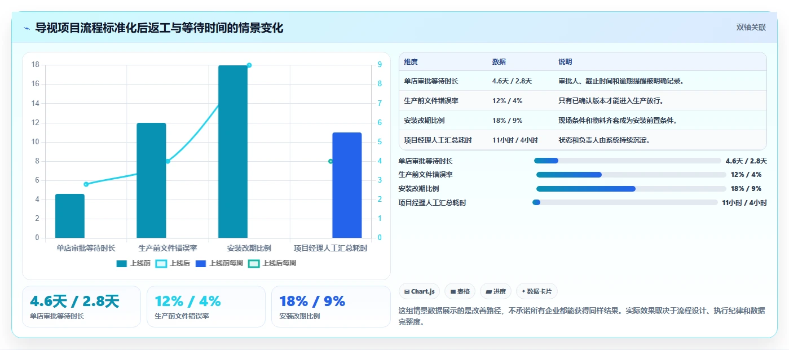
Task: Click the 说明 table column header
Action: (565, 62)
